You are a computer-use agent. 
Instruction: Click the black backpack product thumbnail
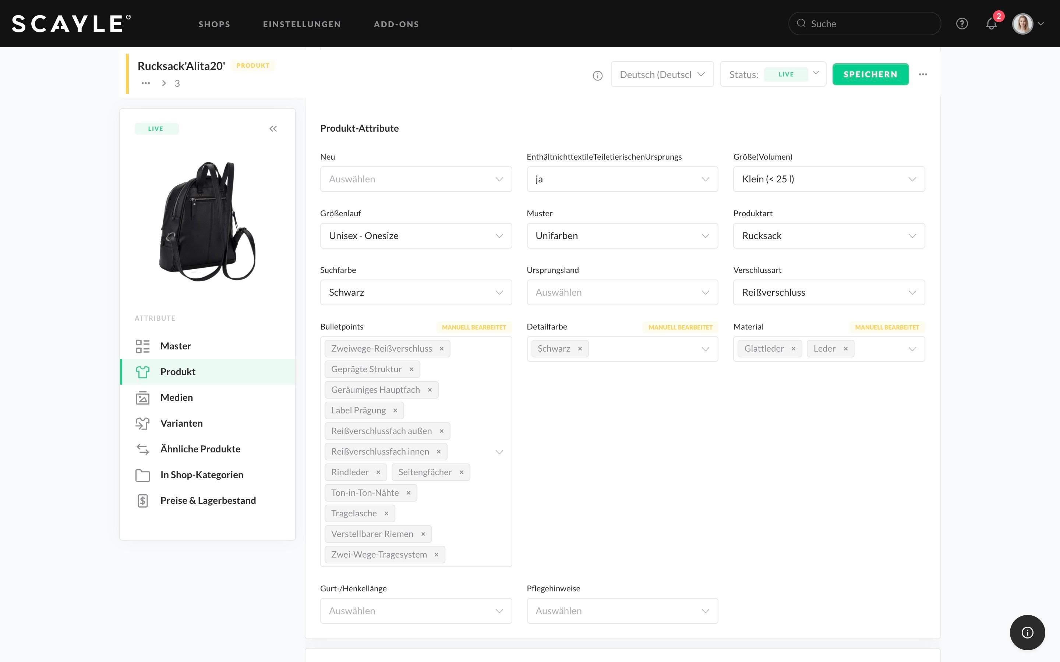(x=207, y=221)
